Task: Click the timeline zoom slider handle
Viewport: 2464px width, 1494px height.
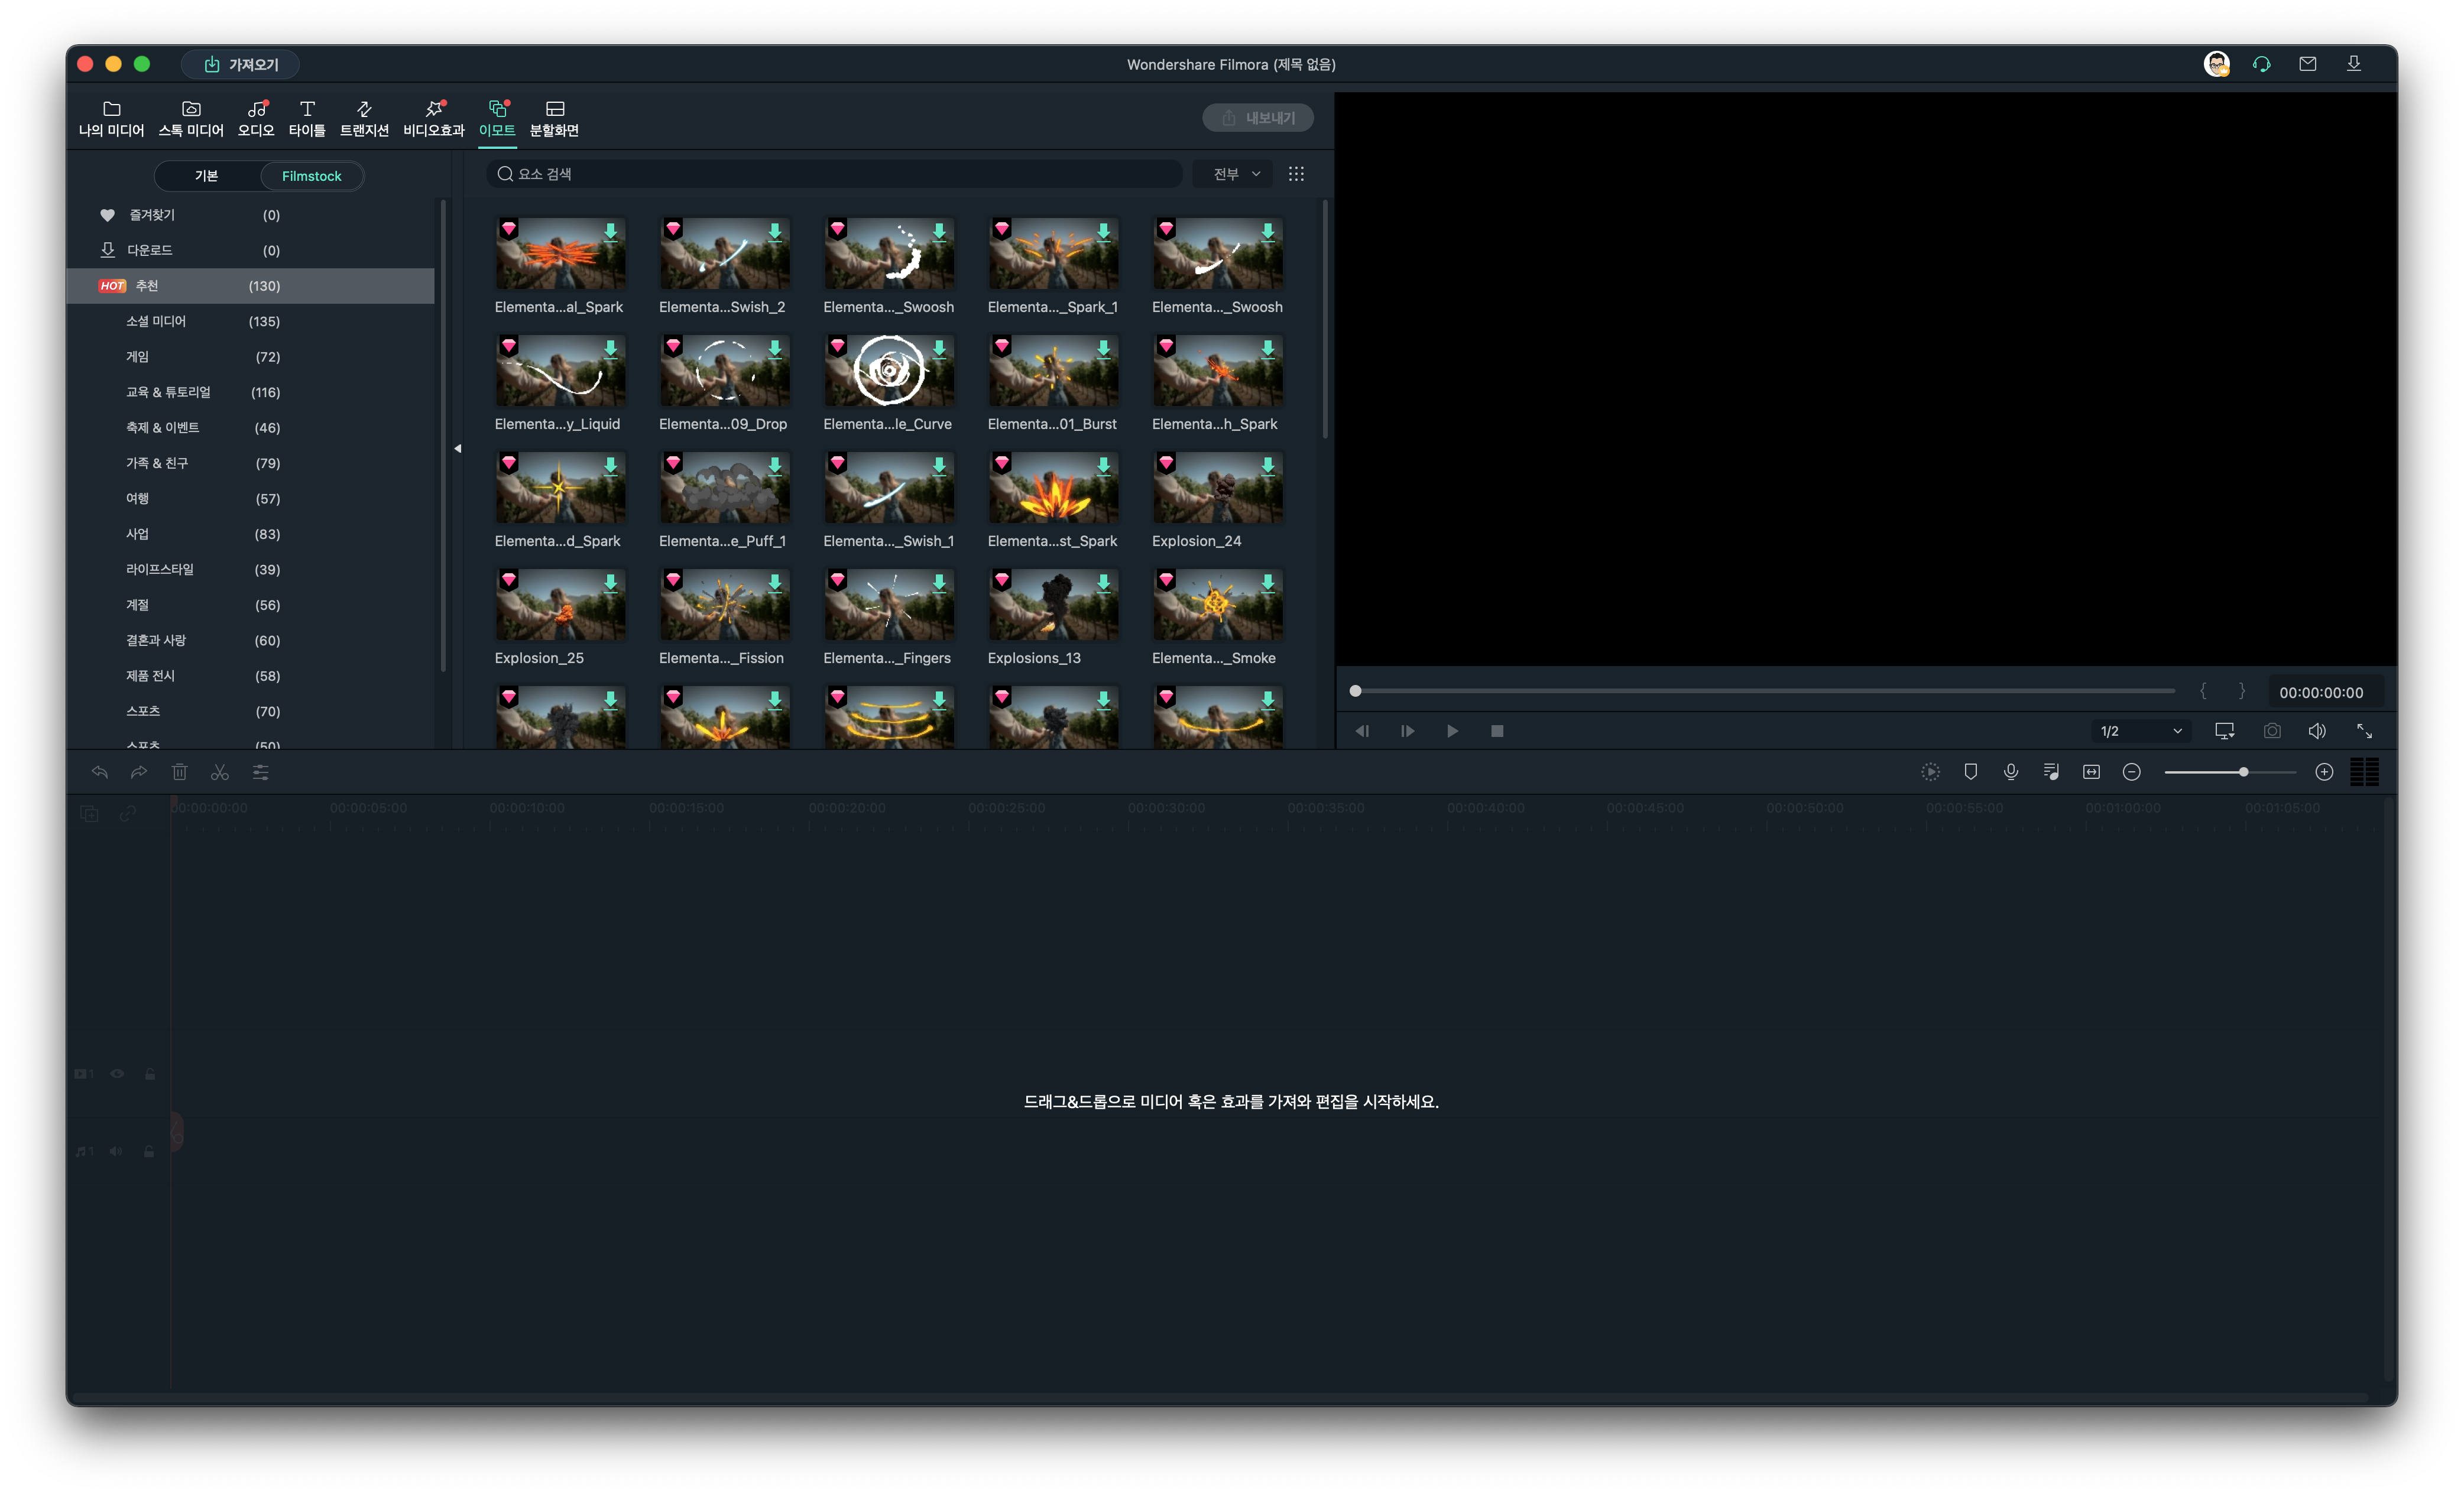Action: coord(2244,772)
